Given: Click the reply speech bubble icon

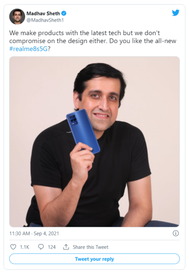Looking at the screenshot, I should [41, 247].
